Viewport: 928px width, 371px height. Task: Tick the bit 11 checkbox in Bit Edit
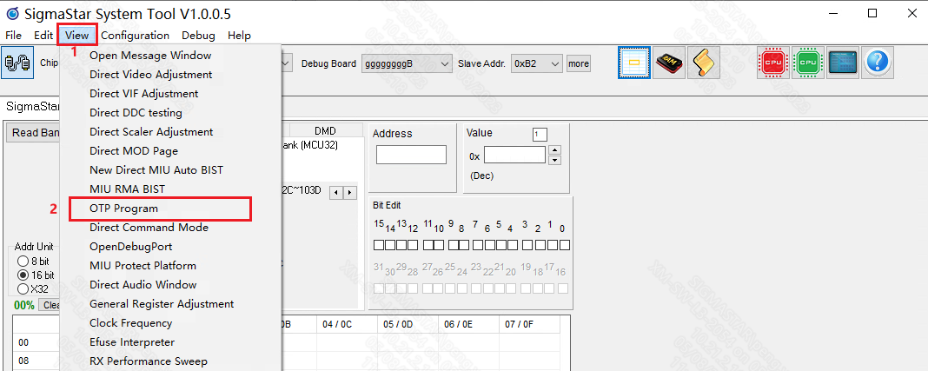pos(428,244)
